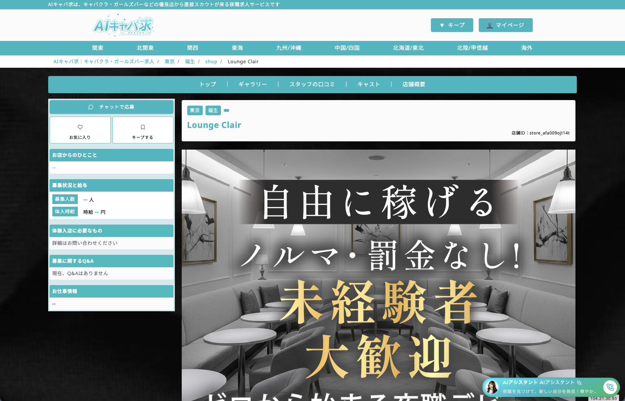Switch to the キャスト tab
Screen dimensions: 625x401
click(x=369, y=85)
